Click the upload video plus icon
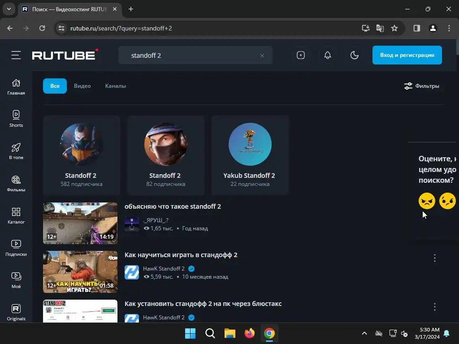Image resolution: width=459 pixels, height=344 pixels. [301, 55]
